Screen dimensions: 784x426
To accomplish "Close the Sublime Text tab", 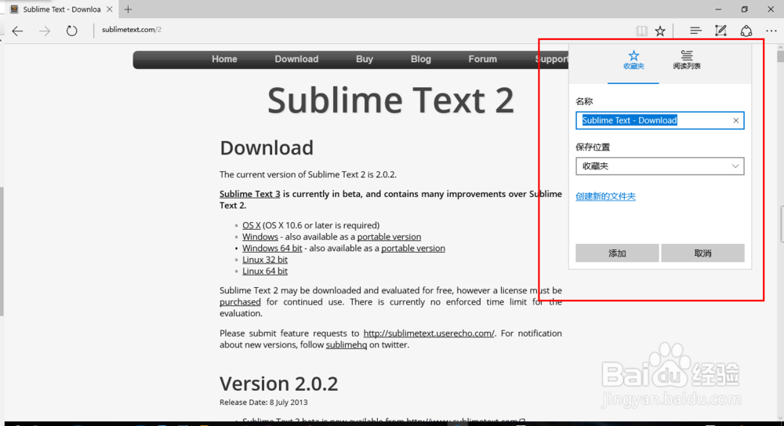I will pyautogui.click(x=110, y=9).
